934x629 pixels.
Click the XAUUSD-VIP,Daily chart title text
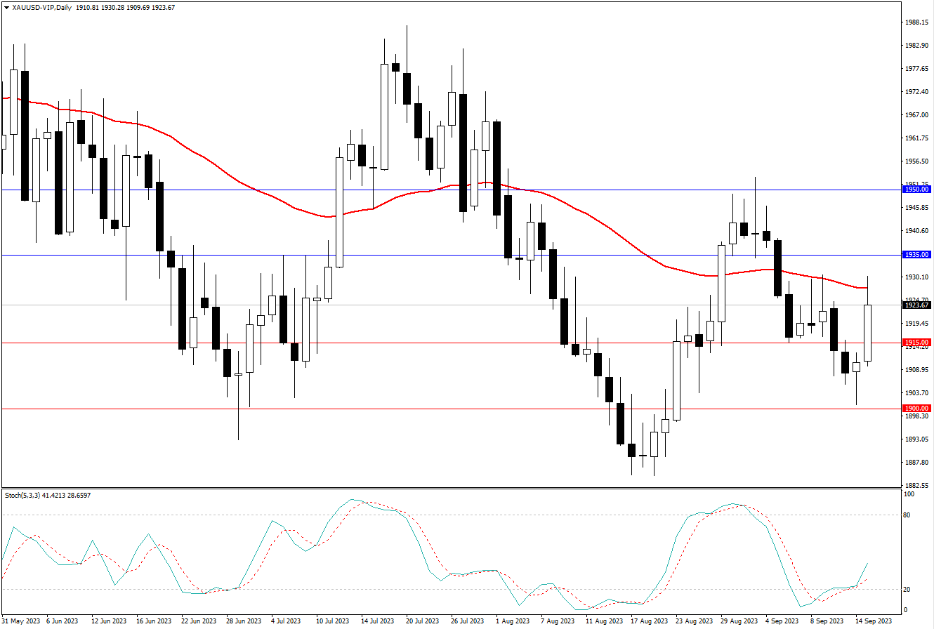tap(43, 7)
